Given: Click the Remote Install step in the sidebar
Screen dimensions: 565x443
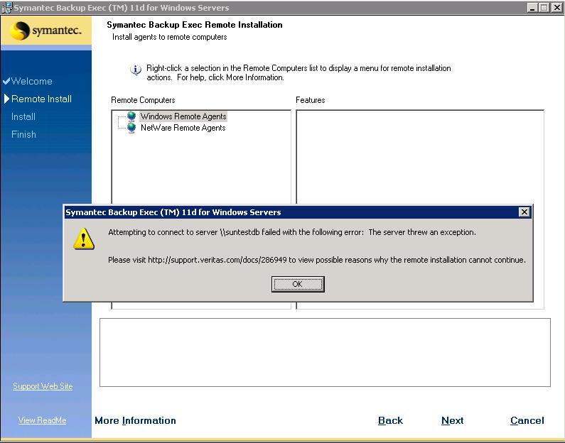Looking at the screenshot, I should [x=41, y=99].
